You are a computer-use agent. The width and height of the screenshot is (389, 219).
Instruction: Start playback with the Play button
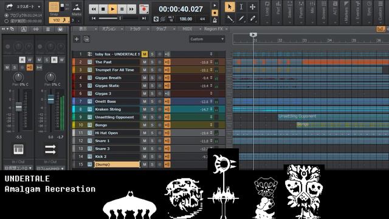(112, 9)
